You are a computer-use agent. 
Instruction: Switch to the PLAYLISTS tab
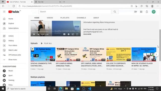(x=65, y=18)
